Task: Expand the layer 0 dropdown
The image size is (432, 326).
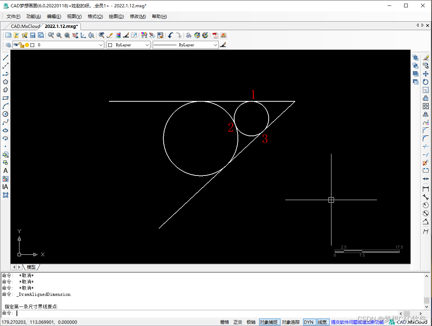Action: pyautogui.click(x=101, y=45)
